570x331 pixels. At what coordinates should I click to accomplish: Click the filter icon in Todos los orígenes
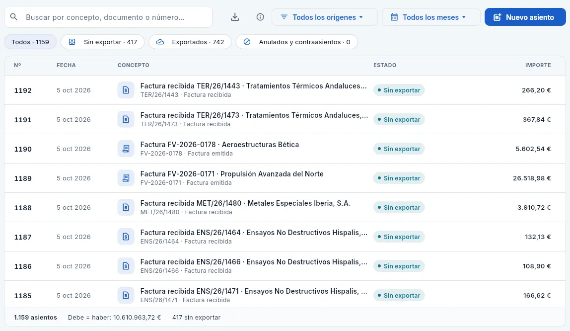(x=284, y=17)
